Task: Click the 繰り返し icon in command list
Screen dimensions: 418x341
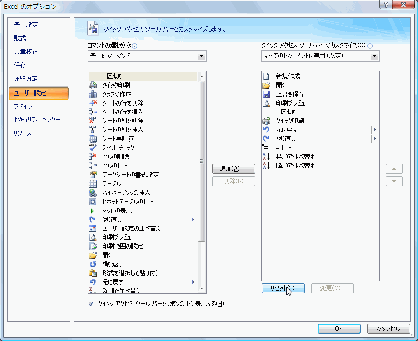Action: (x=93, y=264)
